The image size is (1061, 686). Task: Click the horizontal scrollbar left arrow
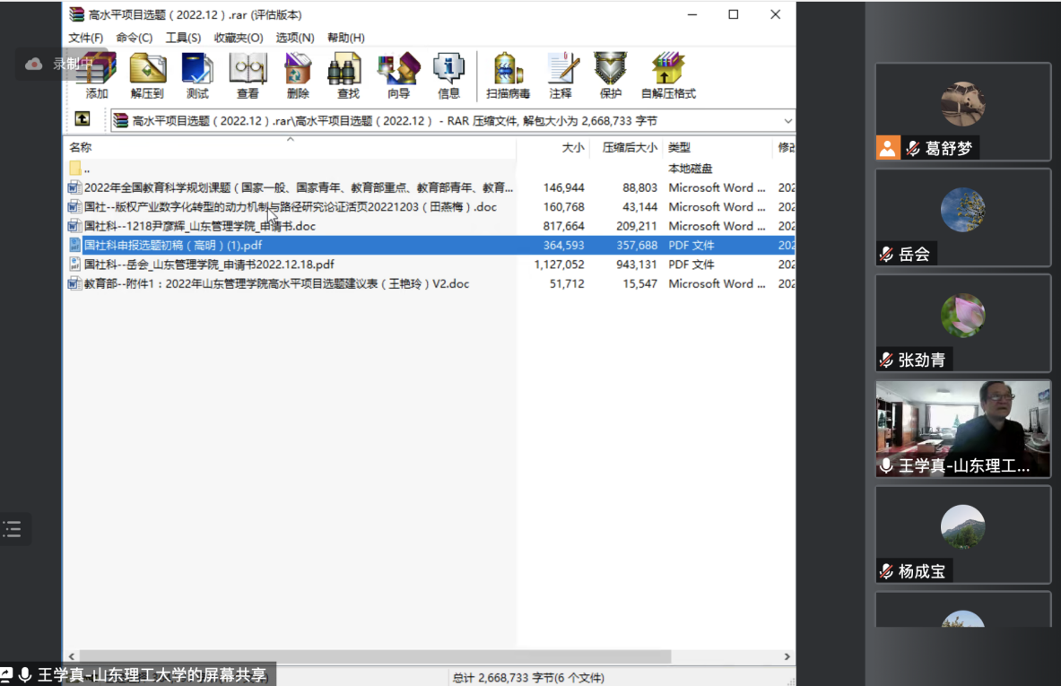[72, 656]
